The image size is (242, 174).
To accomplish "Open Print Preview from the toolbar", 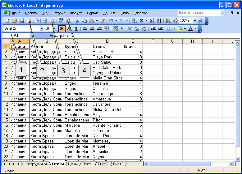I will [52, 21].
